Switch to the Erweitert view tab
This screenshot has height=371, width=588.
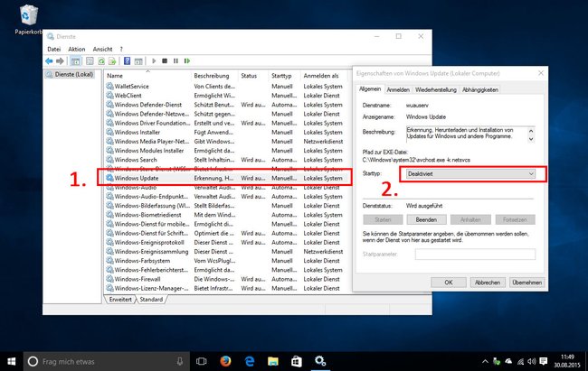pos(120,300)
